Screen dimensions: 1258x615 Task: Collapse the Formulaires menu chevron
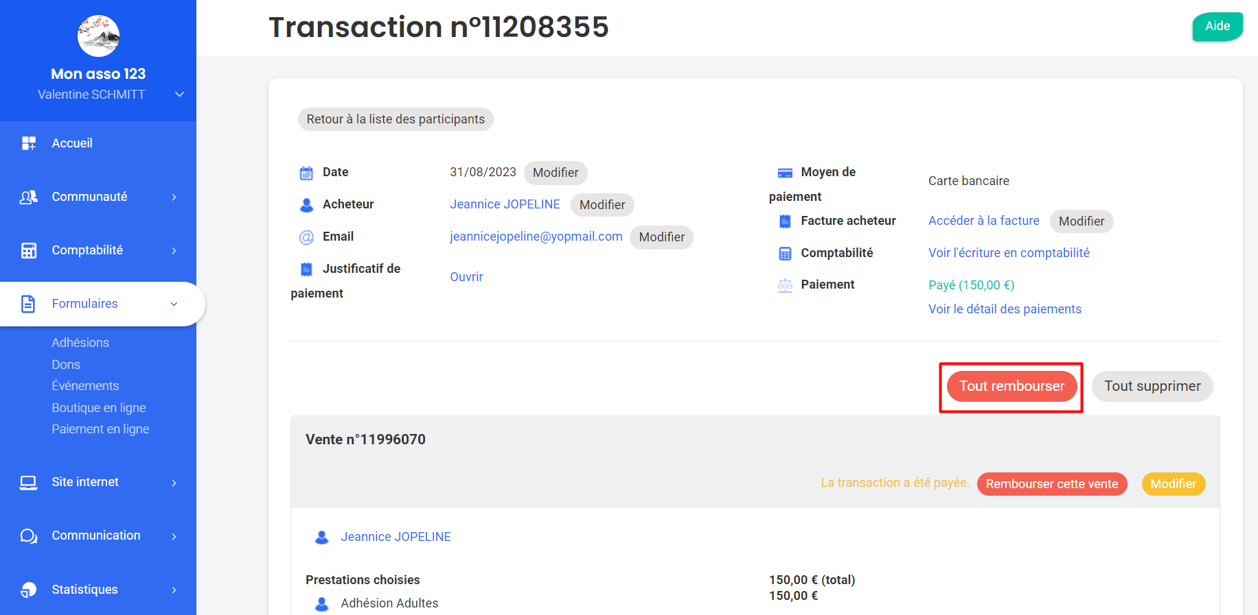pyautogui.click(x=174, y=304)
